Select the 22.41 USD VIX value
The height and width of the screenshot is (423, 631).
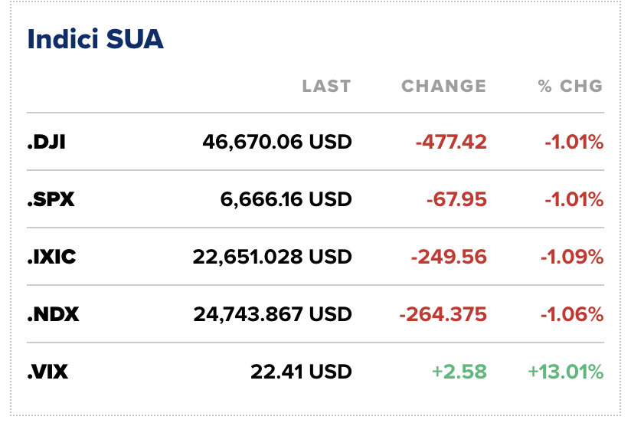pos(301,372)
